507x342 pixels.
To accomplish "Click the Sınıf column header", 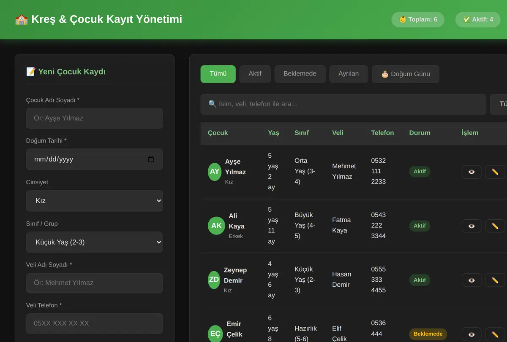I will pos(302,133).
